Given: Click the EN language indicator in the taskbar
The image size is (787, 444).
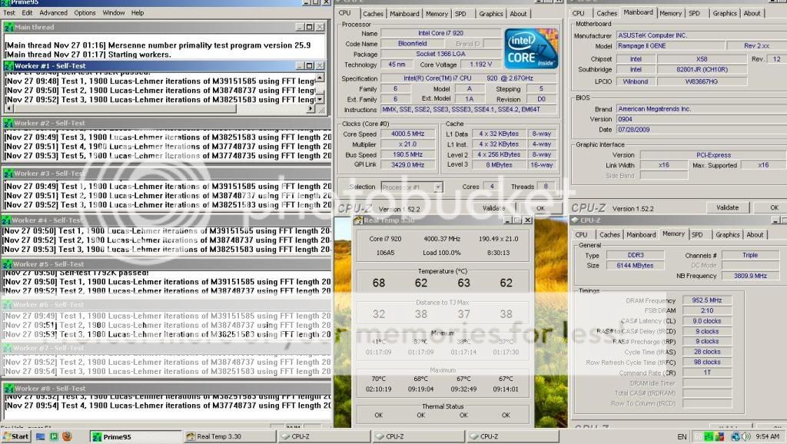Looking at the screenshot, I should click(682, 437).
